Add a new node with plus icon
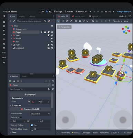The width and height of the screenshot is (133, 138). tap(10, 21)
